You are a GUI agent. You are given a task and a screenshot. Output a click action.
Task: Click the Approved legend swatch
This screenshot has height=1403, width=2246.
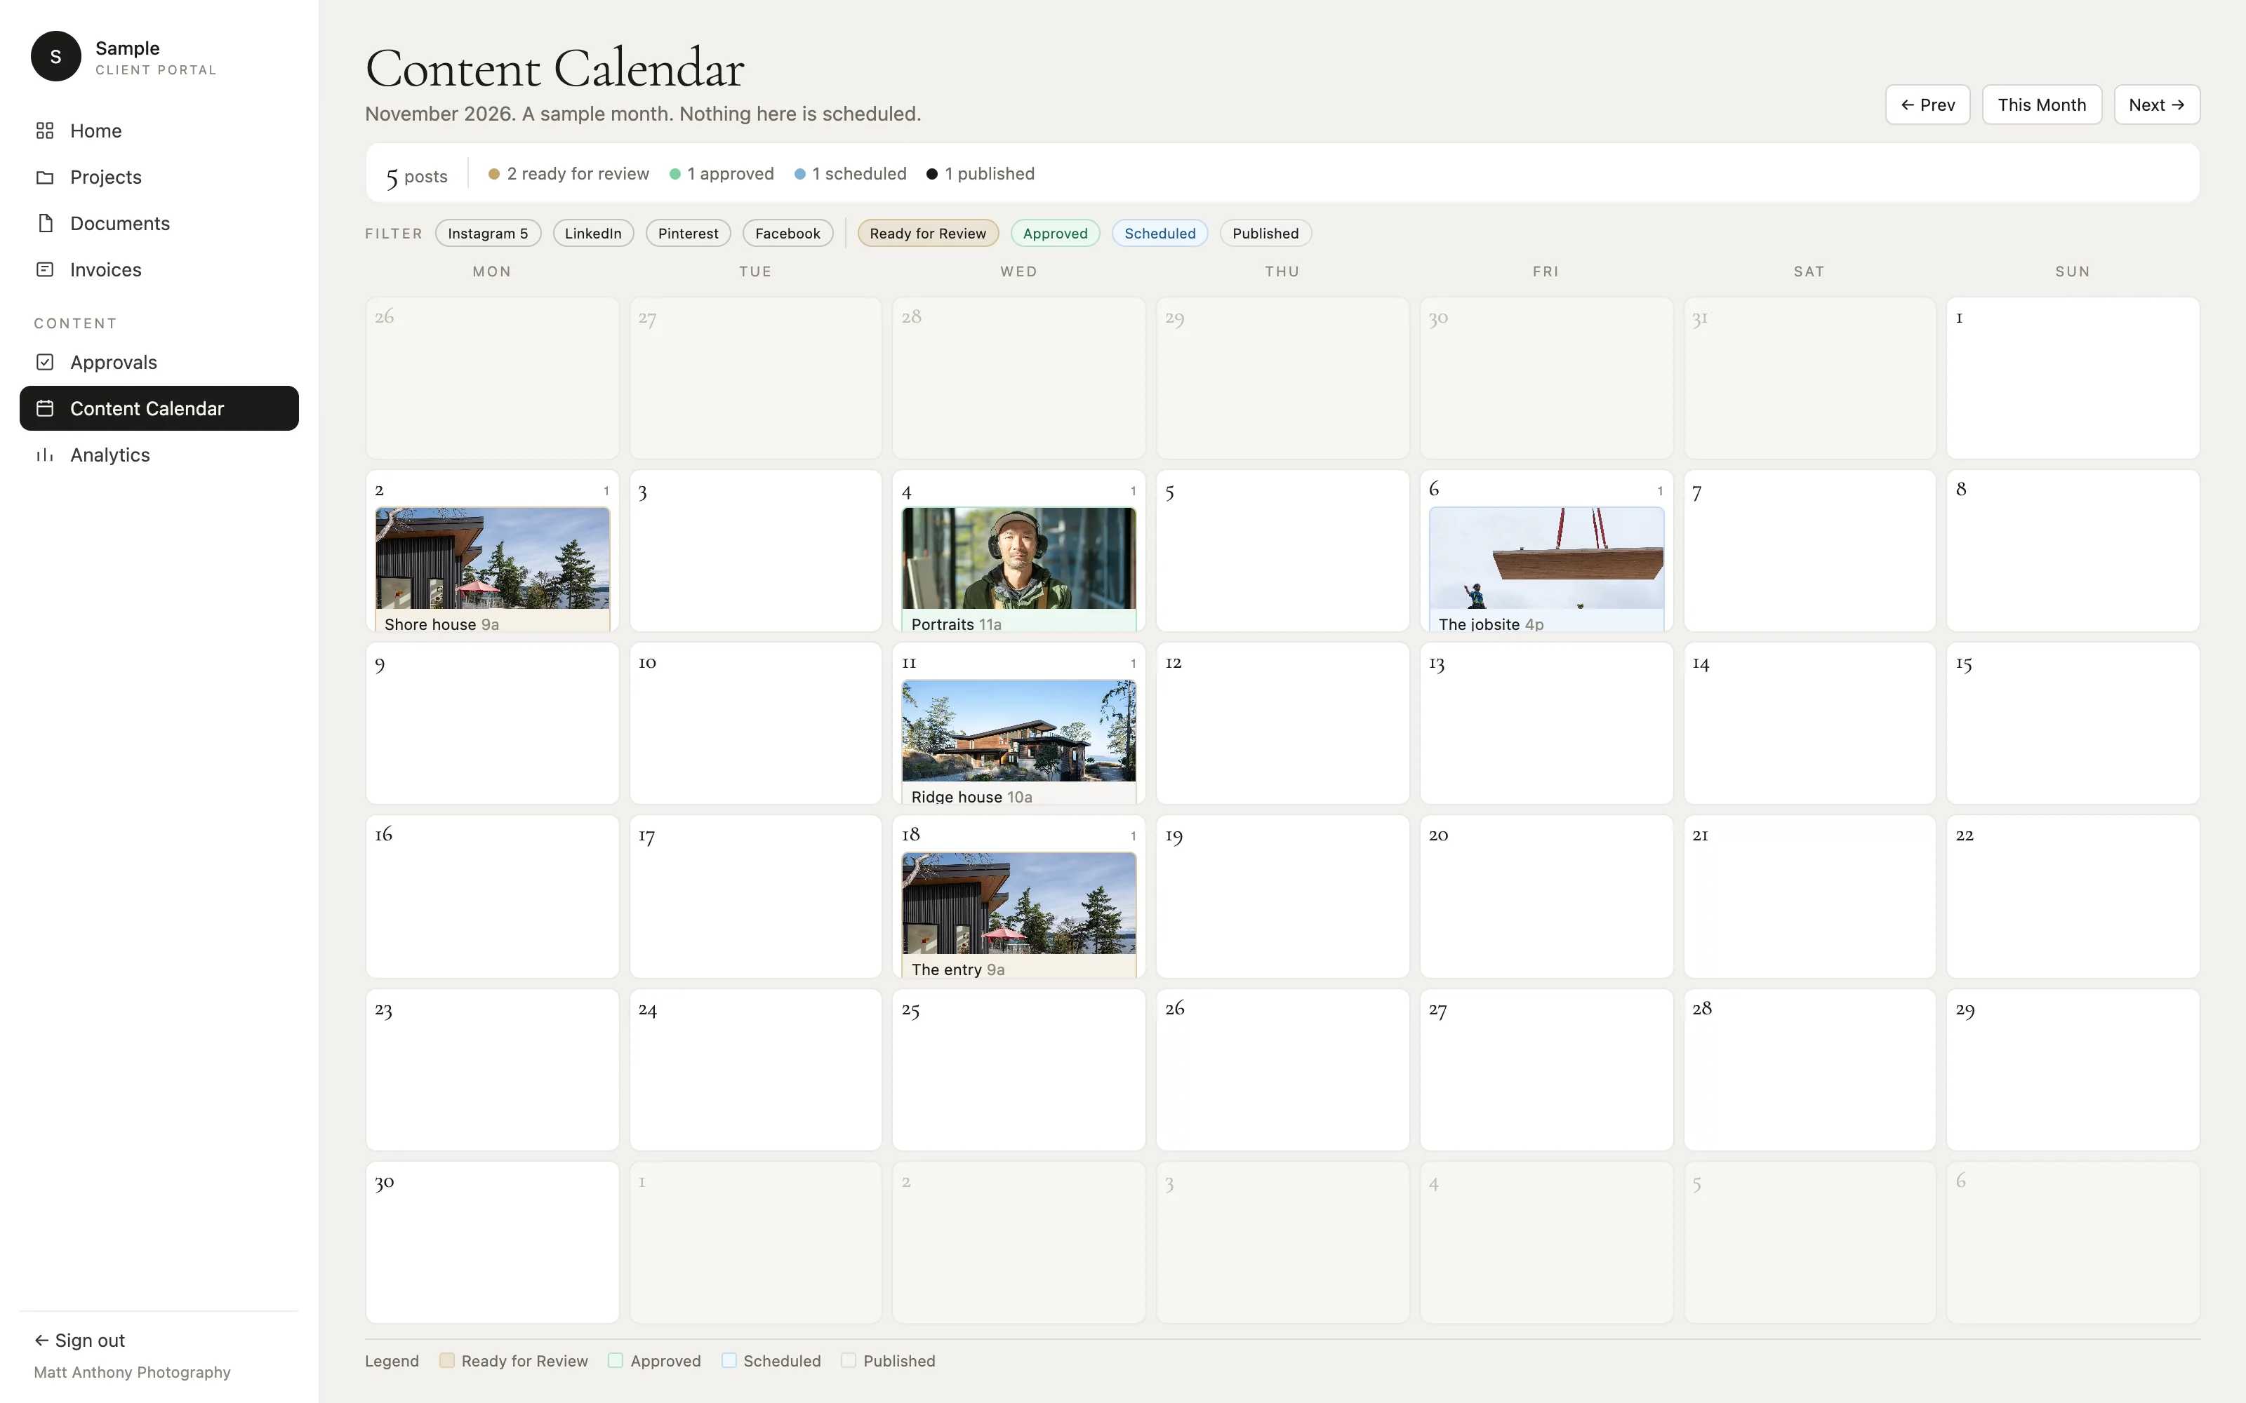[x=616, y=1360]
